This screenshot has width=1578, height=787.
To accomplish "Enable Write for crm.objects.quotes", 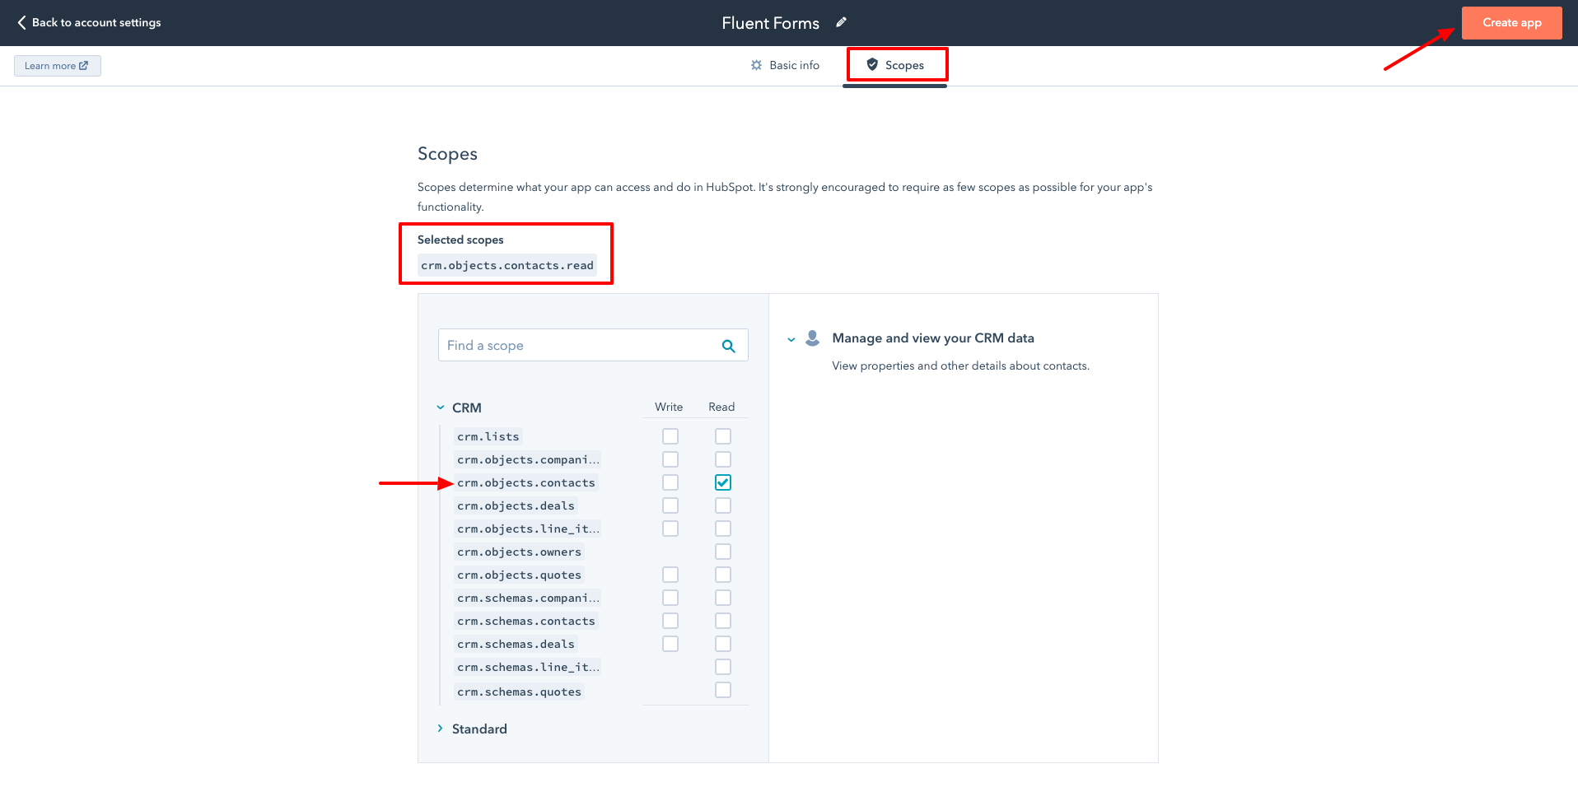I will click(x=670, y=575).
